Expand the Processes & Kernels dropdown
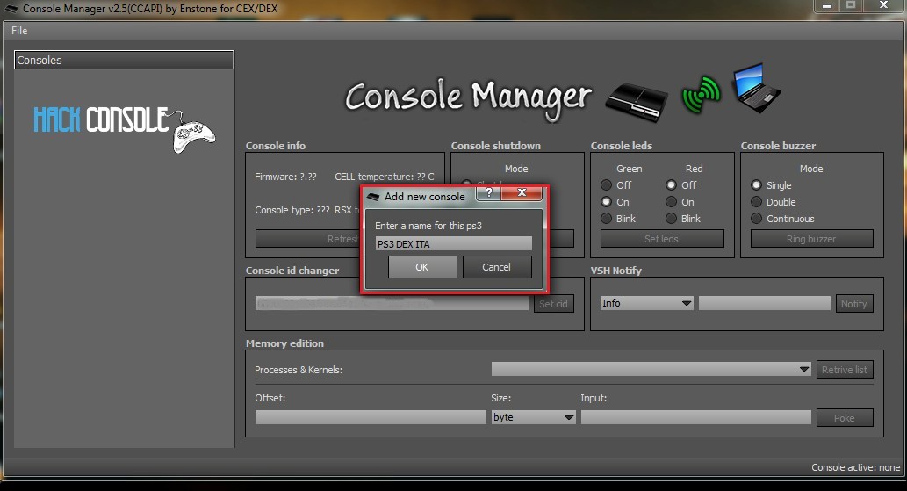Viewport: 907px width, 491px height. (651, 370)
